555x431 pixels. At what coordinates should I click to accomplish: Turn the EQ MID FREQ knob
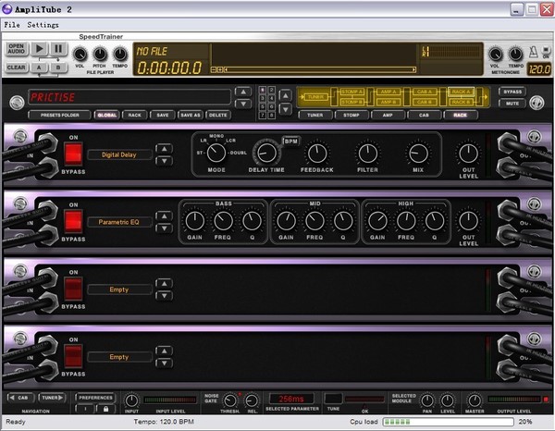pyautogui.click(x=314, y=221)
